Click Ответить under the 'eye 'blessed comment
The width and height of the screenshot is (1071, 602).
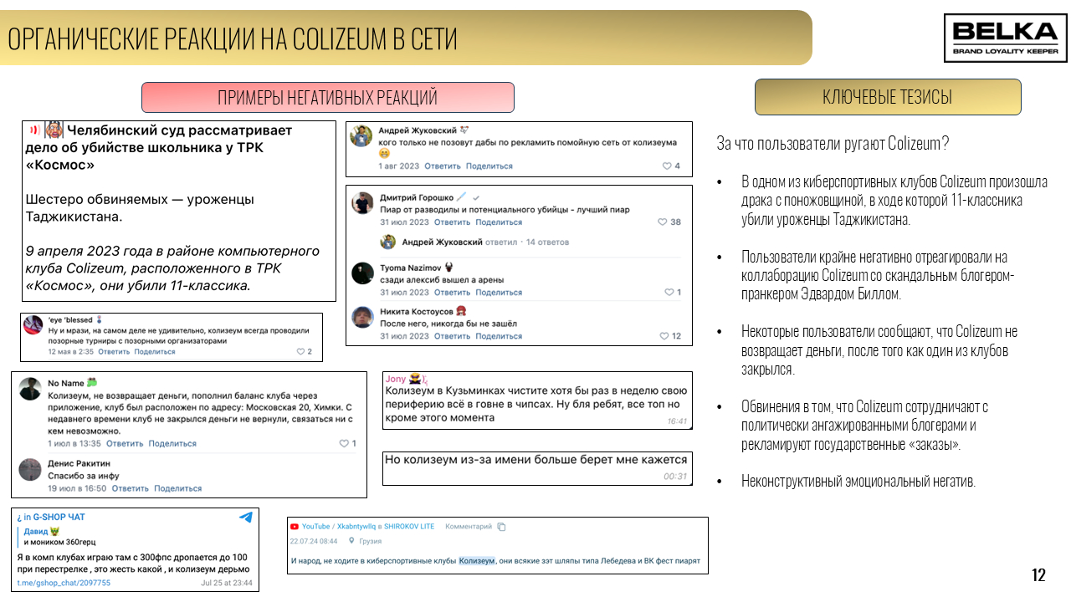tap(113, 352)
